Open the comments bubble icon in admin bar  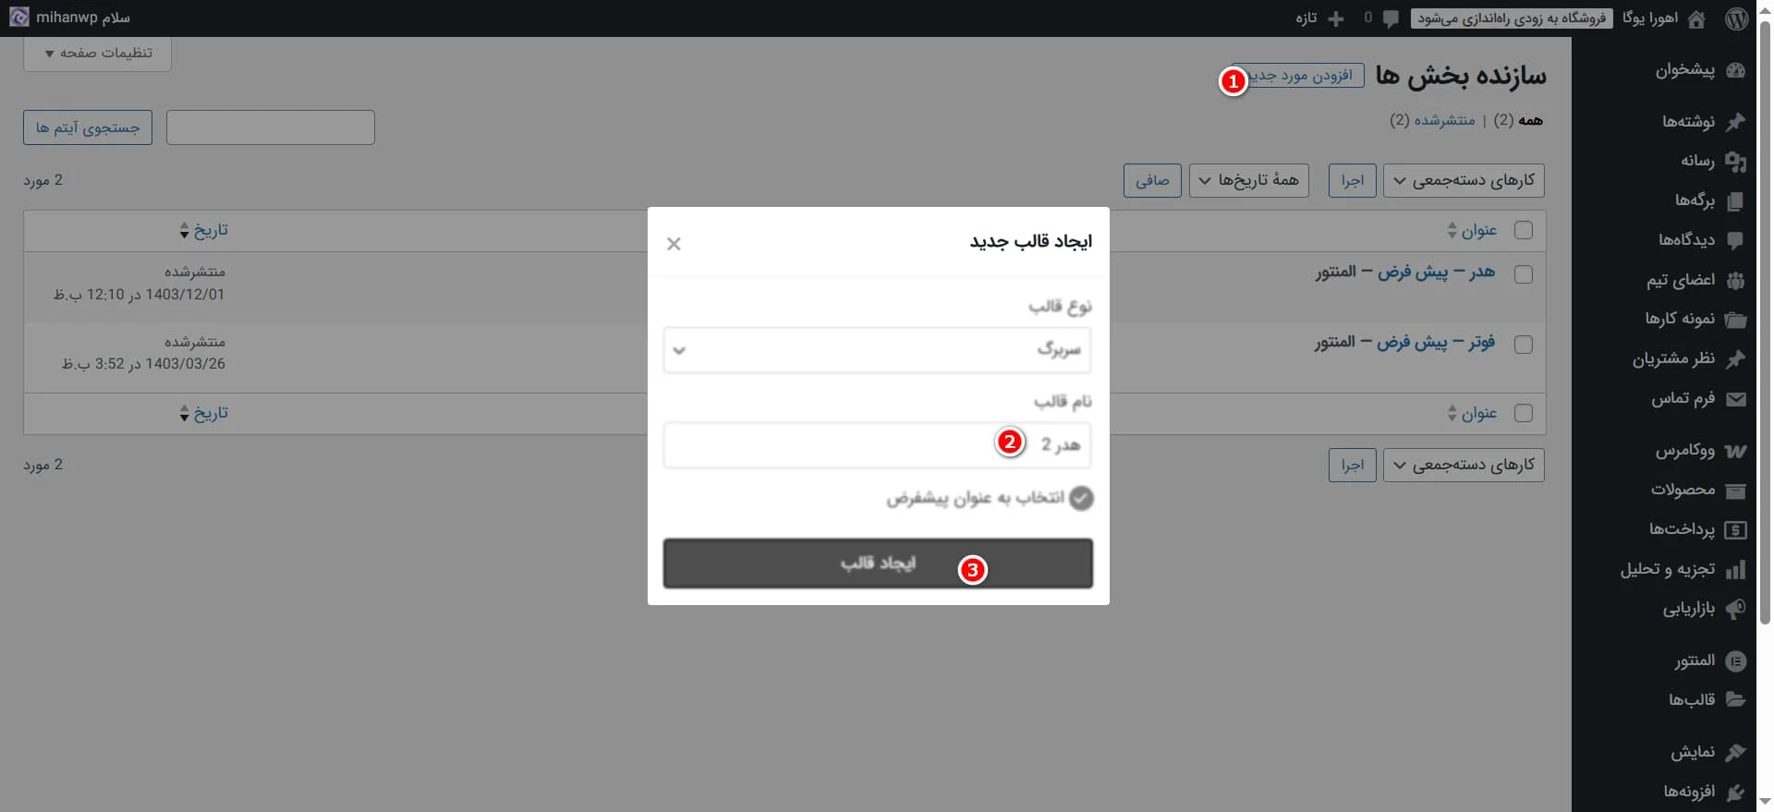[x=1391, y=18]
